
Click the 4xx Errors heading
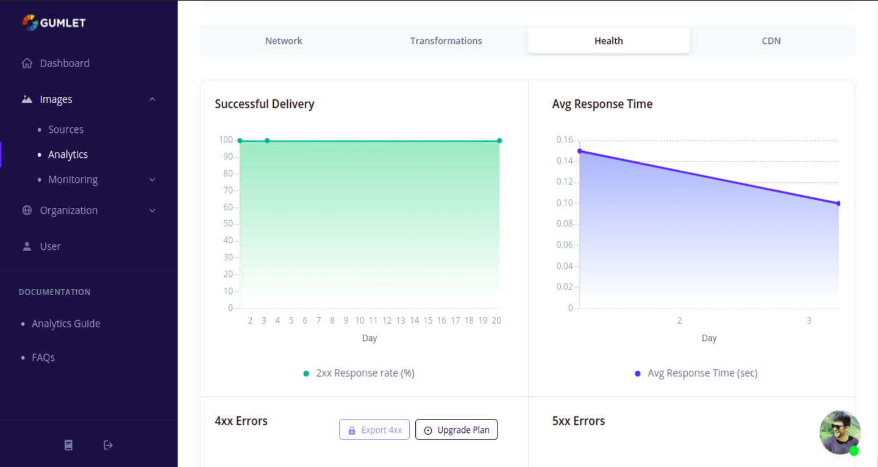pos(241,421)
